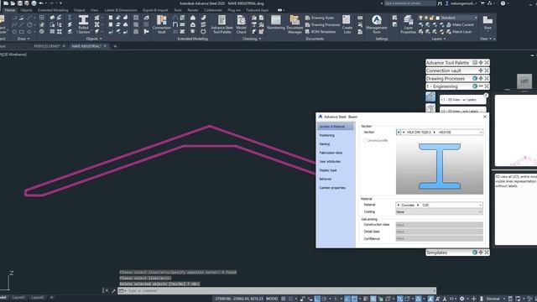
Task: Click the LEFT face of the ViewCube
Action: point(524,81)
